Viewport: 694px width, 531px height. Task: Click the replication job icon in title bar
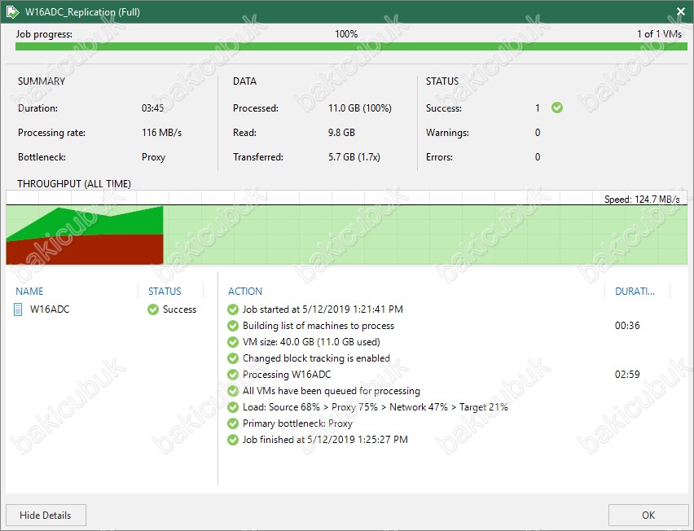[12, 12]
